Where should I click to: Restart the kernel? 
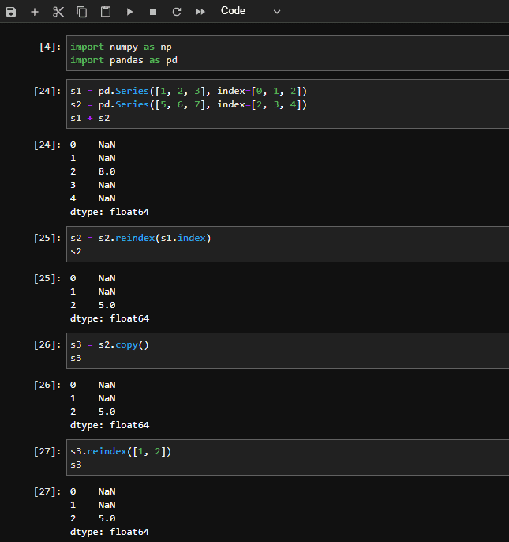click(176, 12)
